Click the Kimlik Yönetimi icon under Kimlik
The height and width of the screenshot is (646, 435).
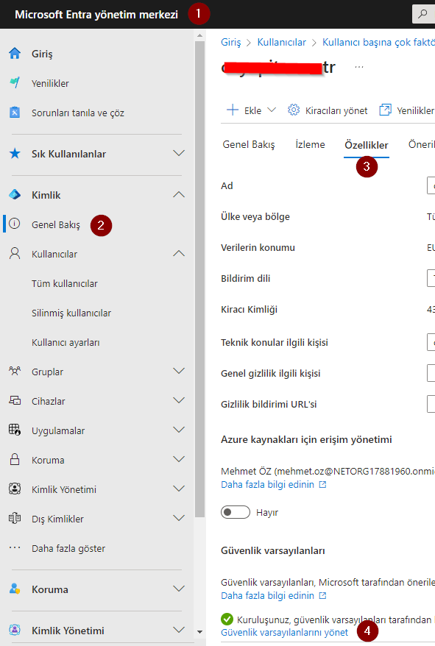point(15,489)
